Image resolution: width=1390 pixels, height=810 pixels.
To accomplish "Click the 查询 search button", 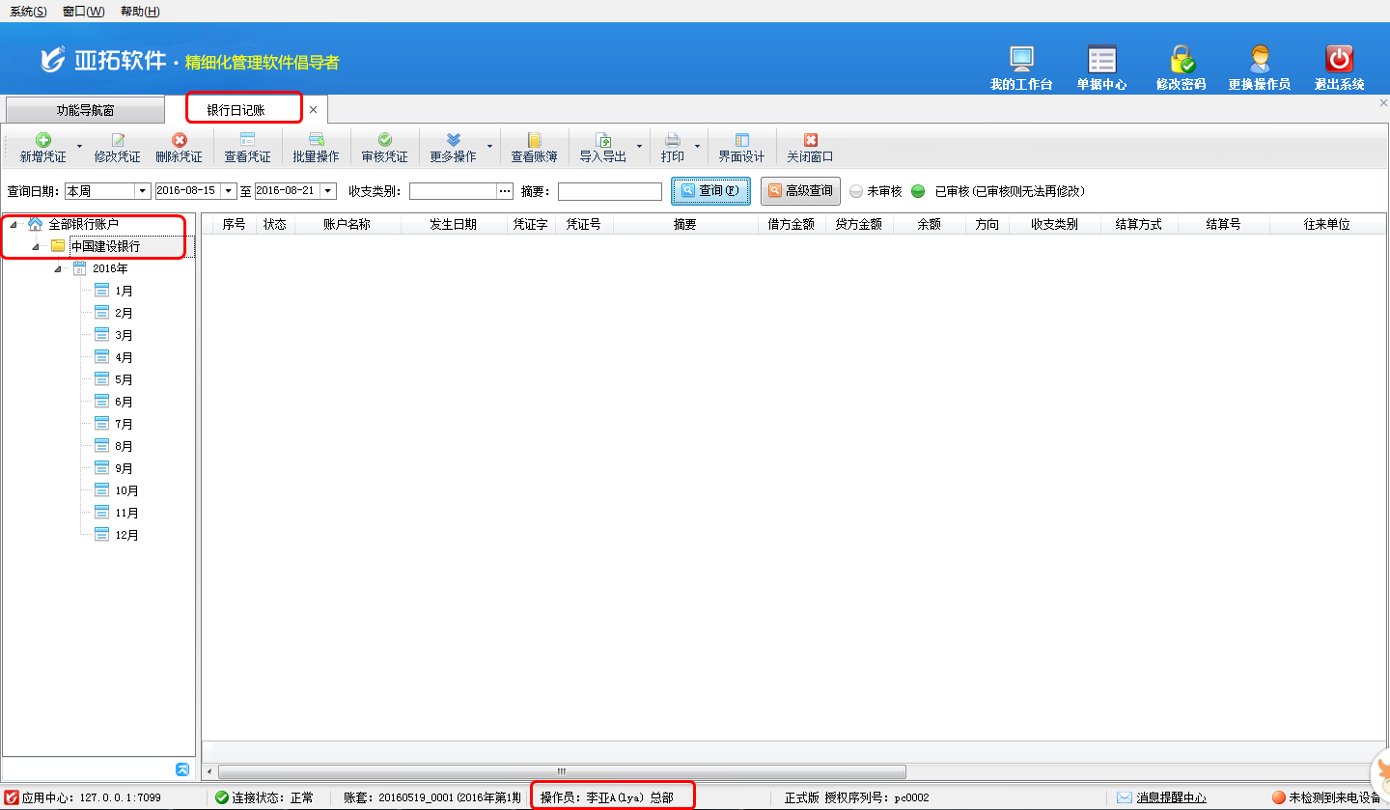I will click(710, 191).
